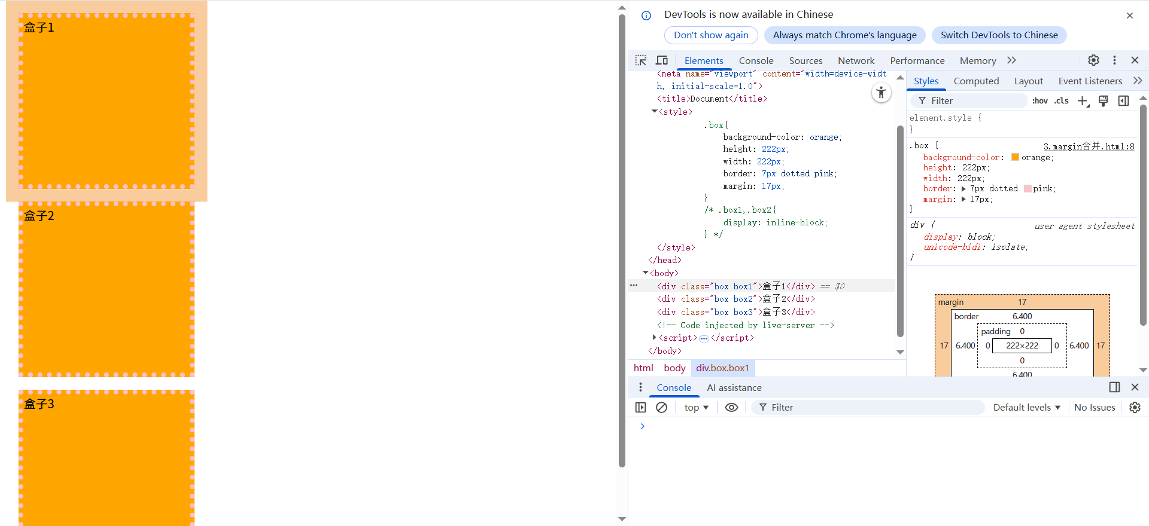Open the console drawer three-dot menu

point(640,387)
